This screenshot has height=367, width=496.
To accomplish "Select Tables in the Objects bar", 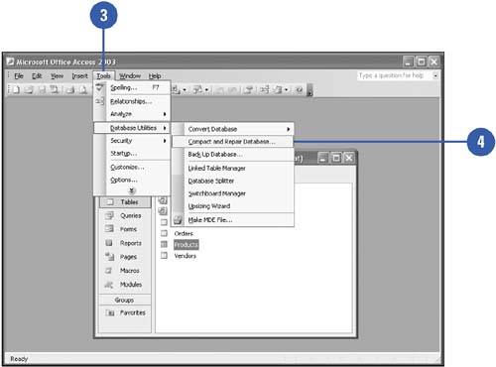I will tap(125, 202).
